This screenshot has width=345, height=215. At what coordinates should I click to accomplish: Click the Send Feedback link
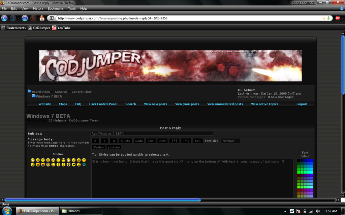click(x=304, y=3)
